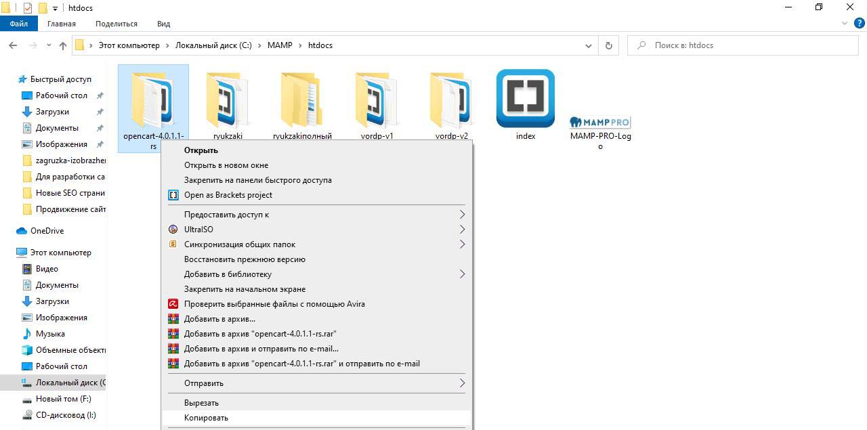Expand the UltraISO submenu

[x=198, y=230]
